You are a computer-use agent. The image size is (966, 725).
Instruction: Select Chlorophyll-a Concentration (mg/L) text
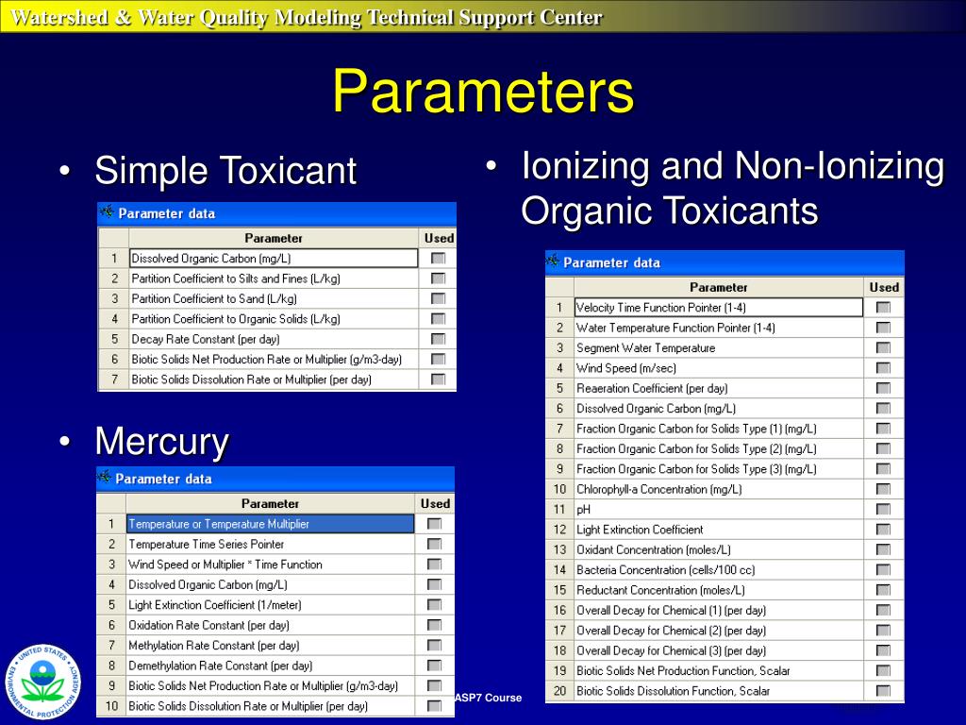(658, 489)
